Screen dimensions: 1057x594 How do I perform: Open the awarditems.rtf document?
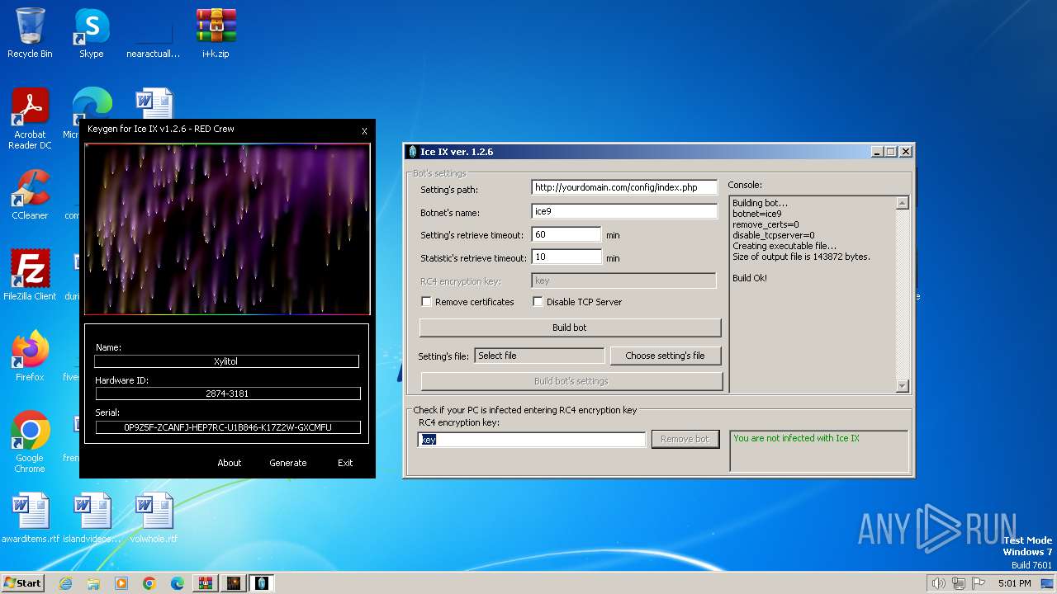coord(31,518)
